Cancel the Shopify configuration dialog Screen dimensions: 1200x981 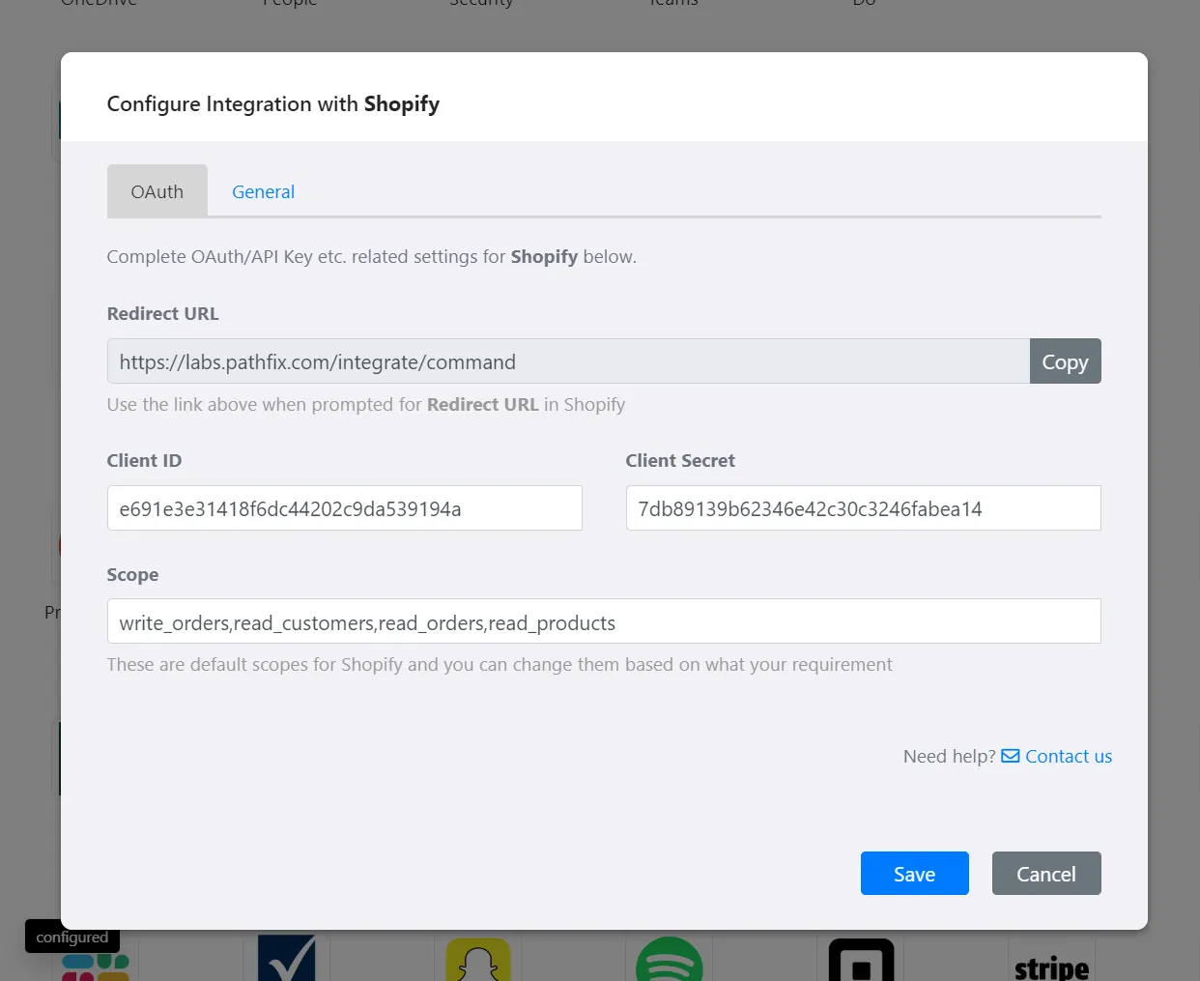[x=1046, y=874]
